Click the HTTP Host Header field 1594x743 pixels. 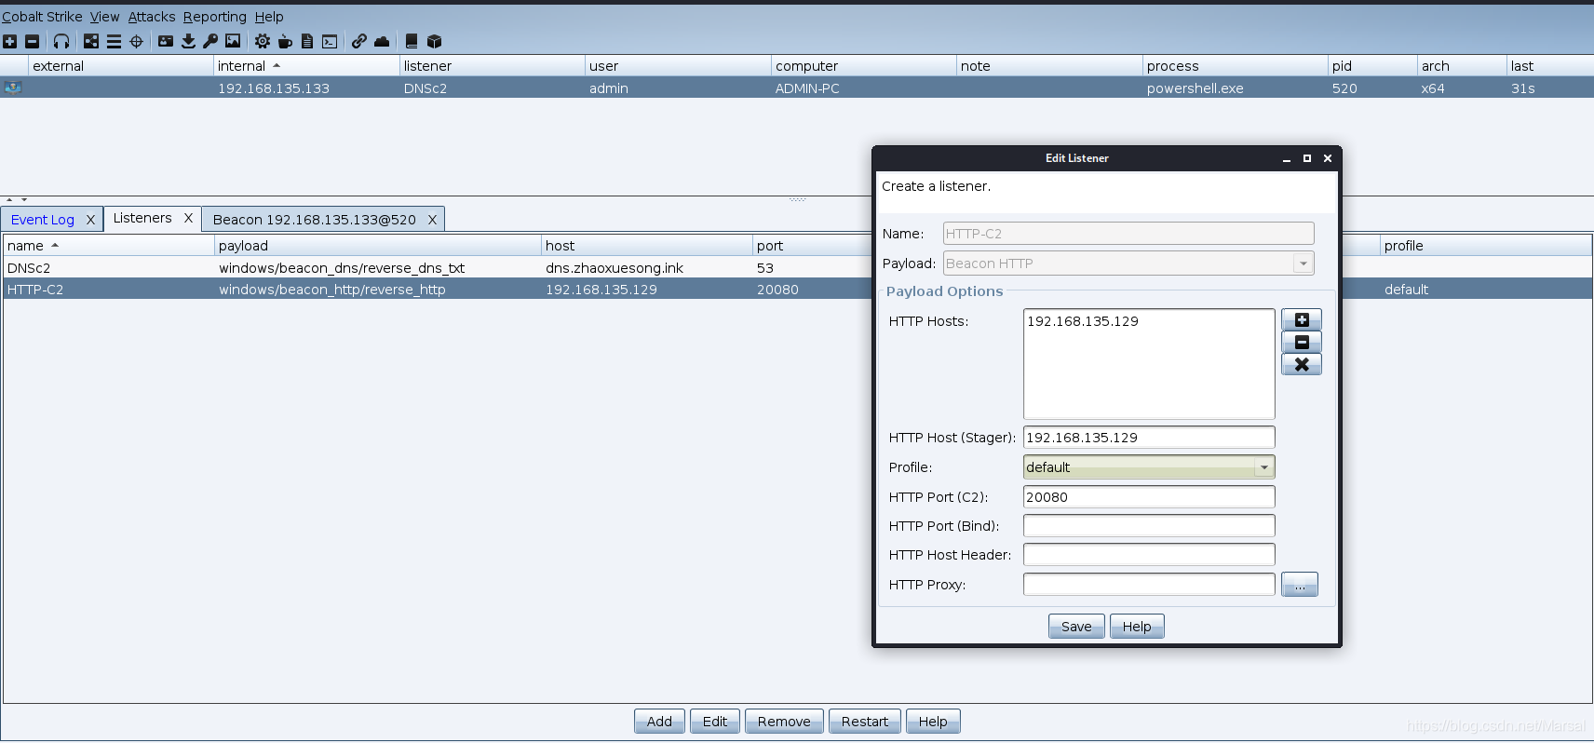click(1149, 555)
